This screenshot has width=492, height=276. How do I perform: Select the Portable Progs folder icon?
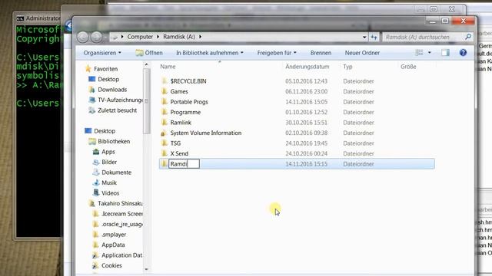pyautogui.click(x=164, y=102)
